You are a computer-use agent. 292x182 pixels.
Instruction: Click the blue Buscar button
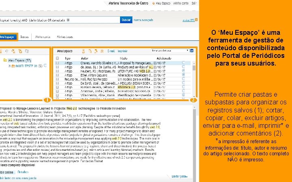pyautogui.click(x=126, y=20)
